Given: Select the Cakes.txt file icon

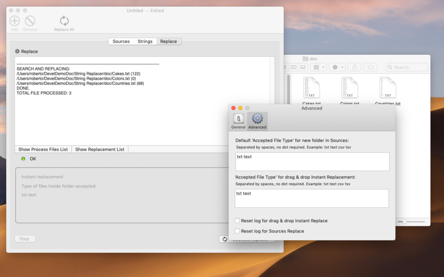Looking at the screenshot, I should click(x=311, y=89).
